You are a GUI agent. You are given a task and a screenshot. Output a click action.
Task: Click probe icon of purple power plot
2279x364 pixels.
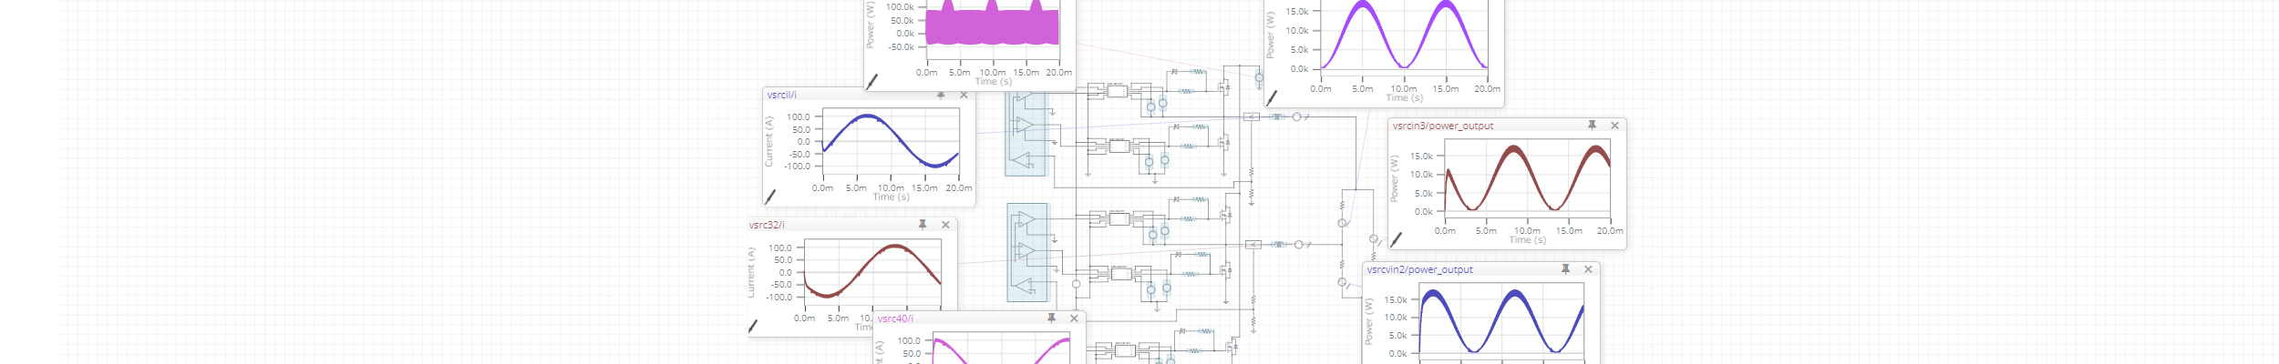(x=1272, y=98)
